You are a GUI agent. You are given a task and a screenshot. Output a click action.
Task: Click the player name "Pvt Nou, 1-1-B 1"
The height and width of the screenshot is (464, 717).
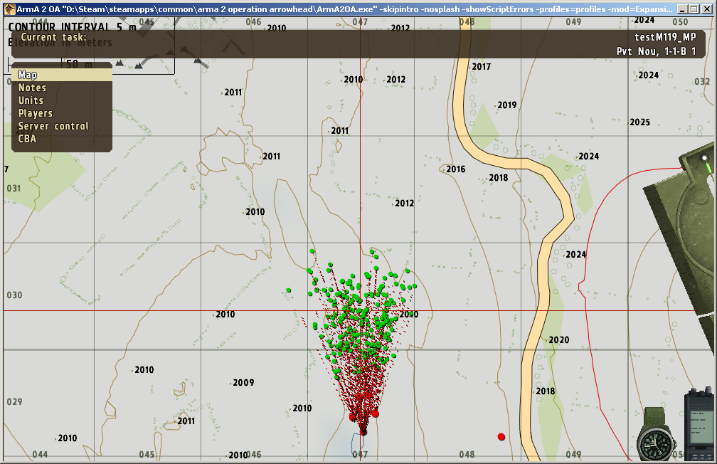tap(656, 51)
